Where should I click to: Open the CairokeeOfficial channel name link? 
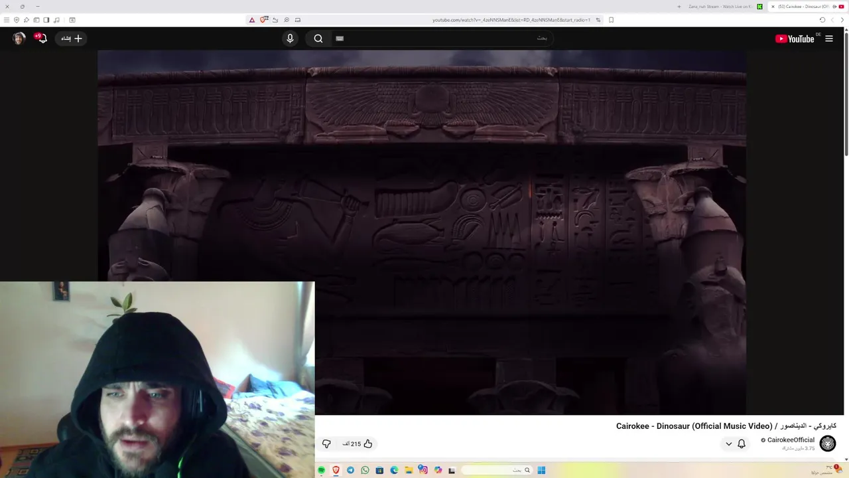tap(791, 440)
